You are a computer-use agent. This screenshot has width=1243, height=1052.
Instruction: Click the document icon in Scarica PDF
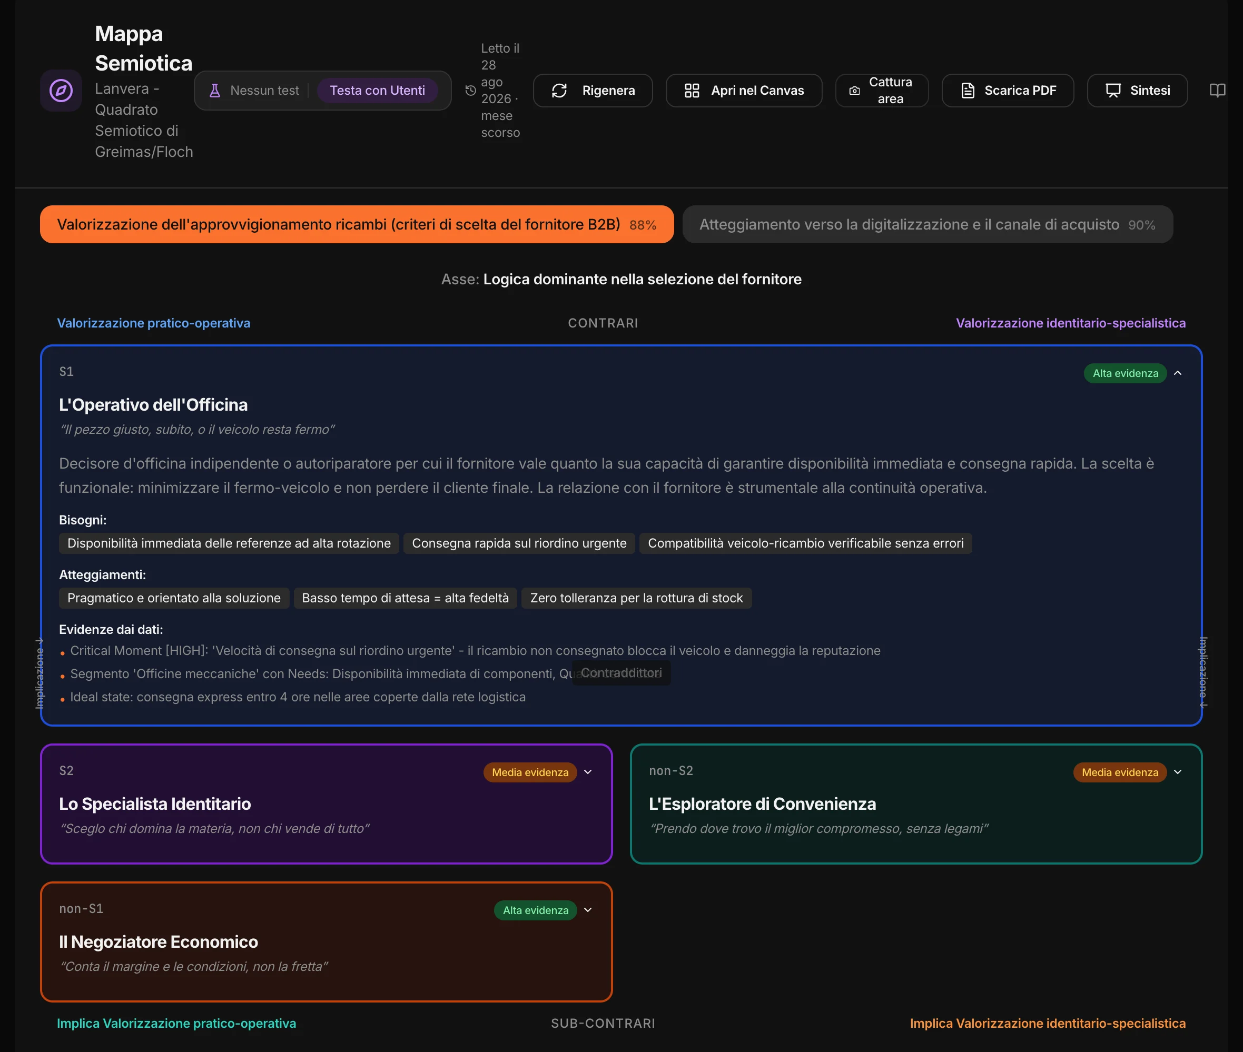968,91
